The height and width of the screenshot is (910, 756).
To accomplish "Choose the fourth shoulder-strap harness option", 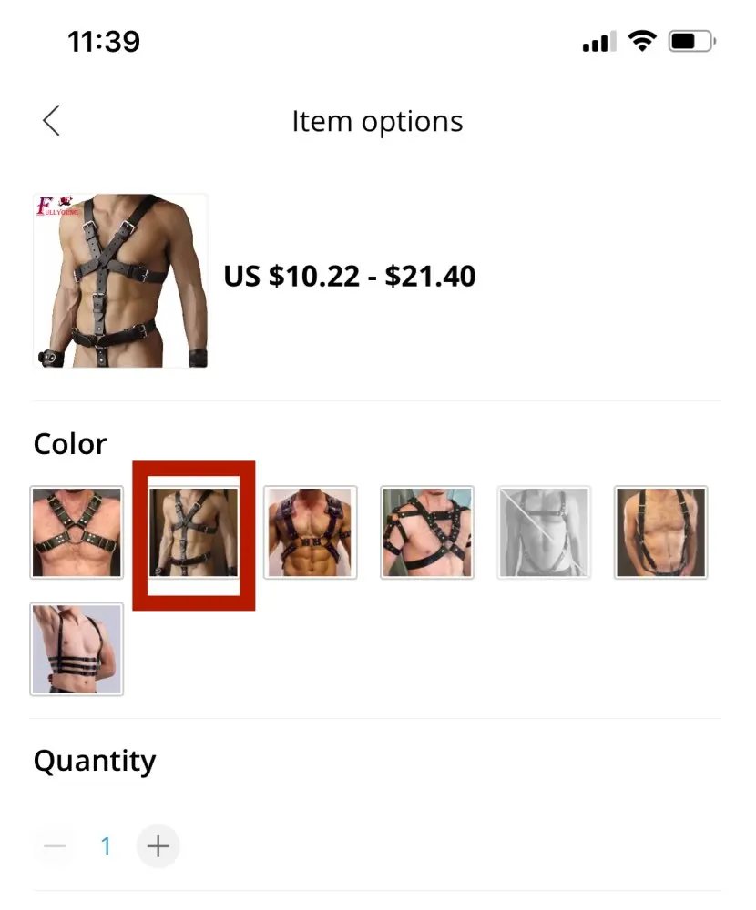I will 427,532.
